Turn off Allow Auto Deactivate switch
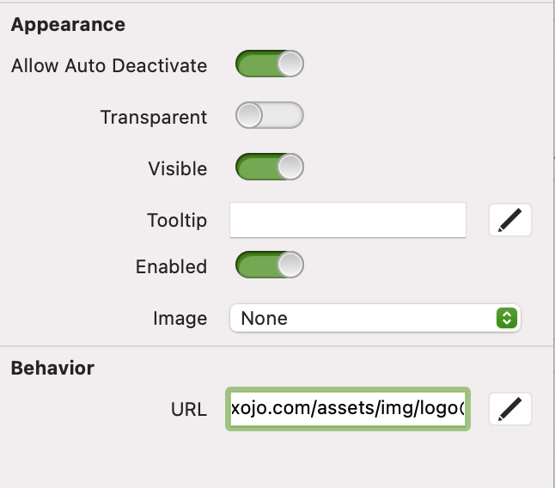Screen dimensions: 555x488 click(x=270, y=64)
